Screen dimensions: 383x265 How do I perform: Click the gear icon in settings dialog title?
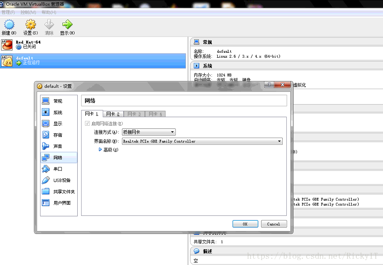40,86
